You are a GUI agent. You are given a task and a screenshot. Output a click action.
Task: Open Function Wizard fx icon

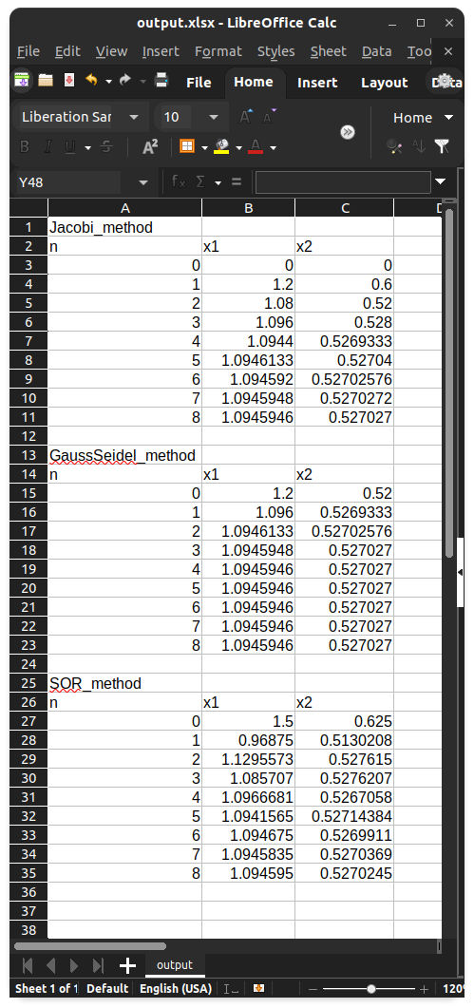pos(179,182)
